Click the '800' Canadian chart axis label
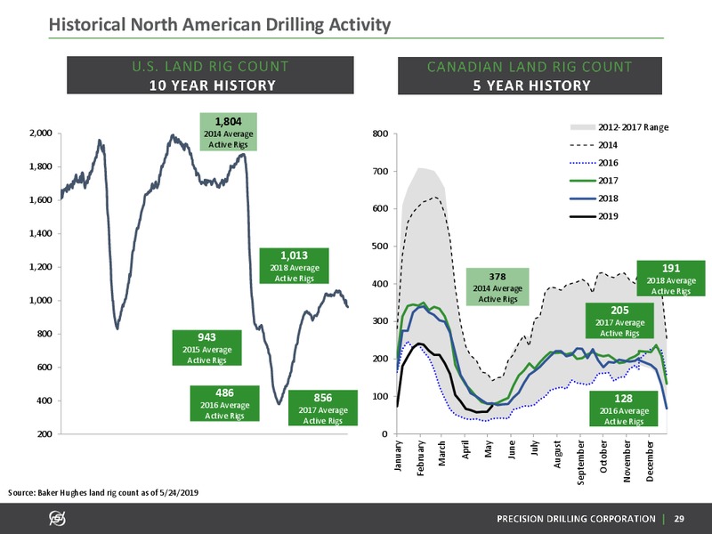This screenshot has height=534, width=712. [380, 133]
